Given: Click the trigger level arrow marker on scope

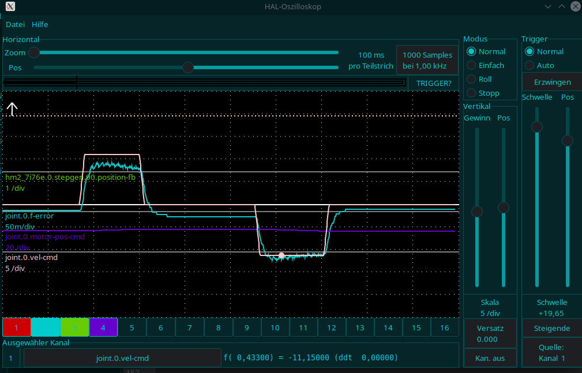Looking at the screenshot, I should (x=12, y=109).
